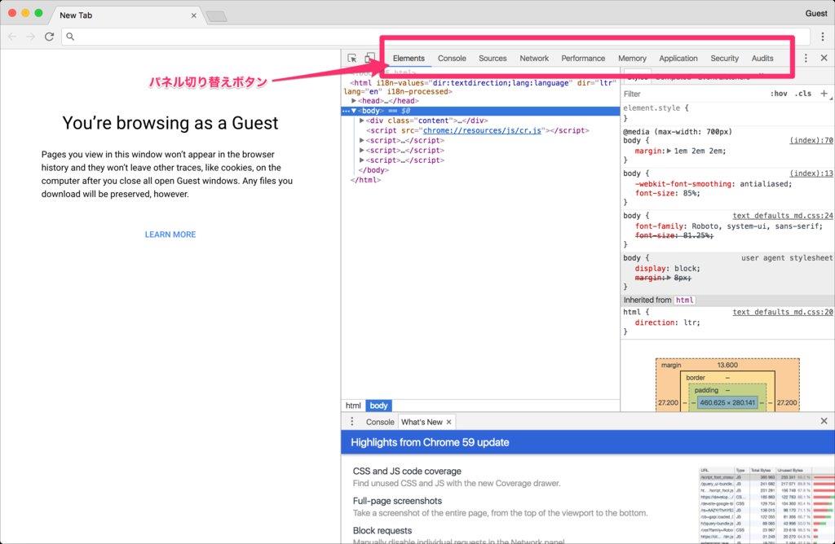Click the font-size: 85% declaration
Viewport: 835px width, 544px height.
coord(667,194)
